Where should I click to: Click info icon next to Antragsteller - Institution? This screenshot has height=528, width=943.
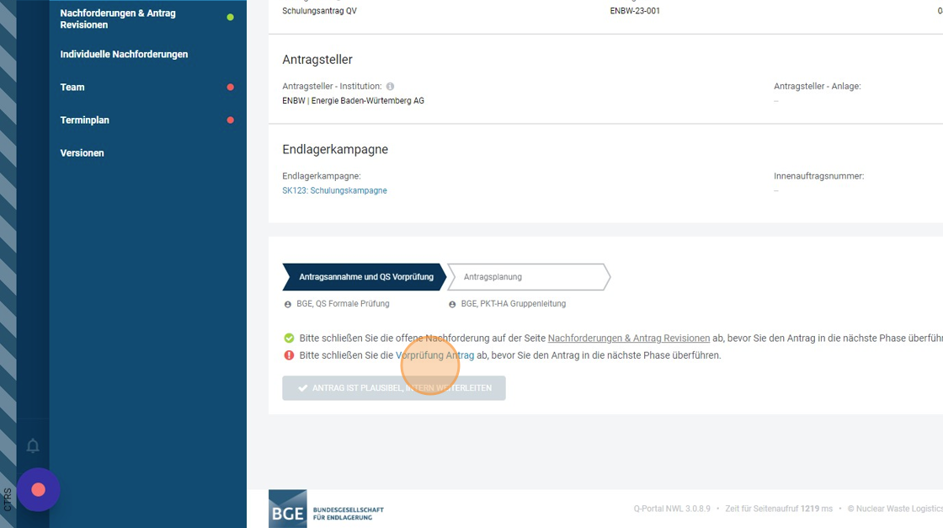[x=390, y=87]
